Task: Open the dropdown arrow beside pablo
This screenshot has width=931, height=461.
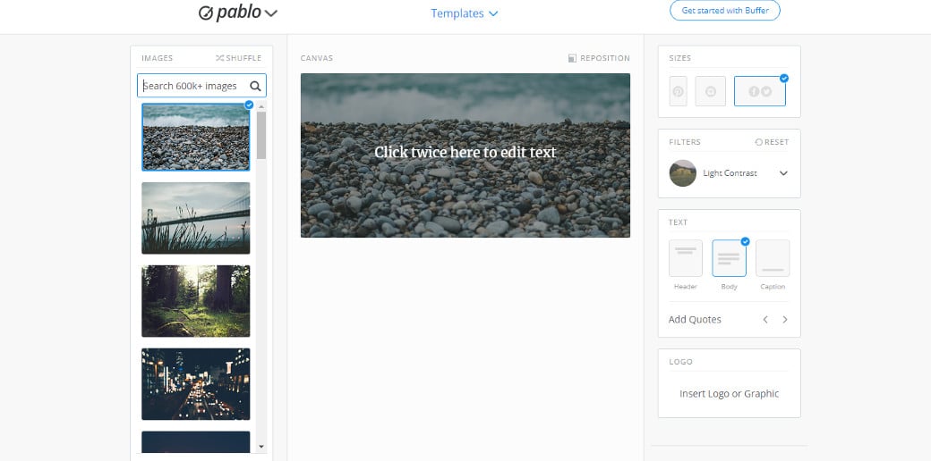Action: (270, 13)
